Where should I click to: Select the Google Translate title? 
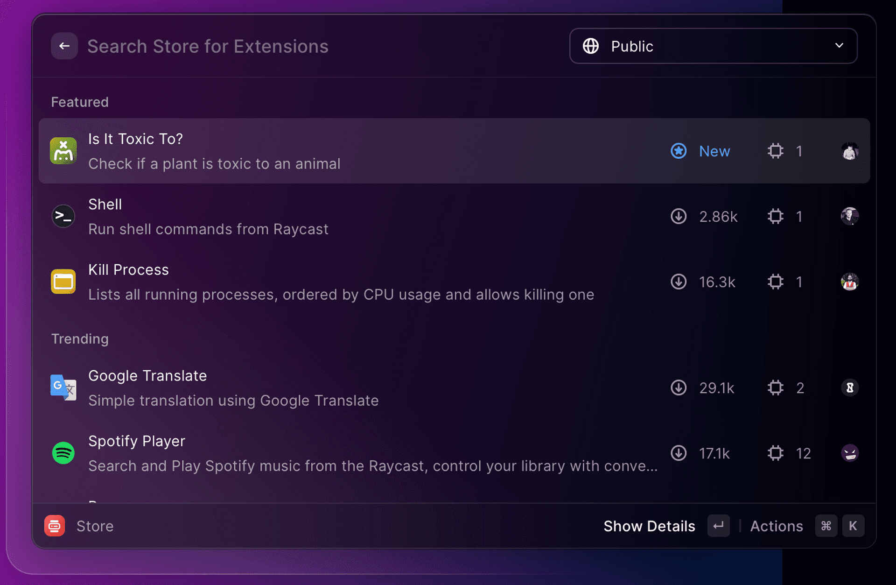[x=147, y=375]
